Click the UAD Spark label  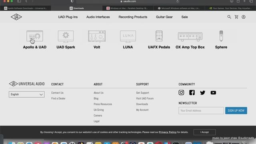click(66, 47)
